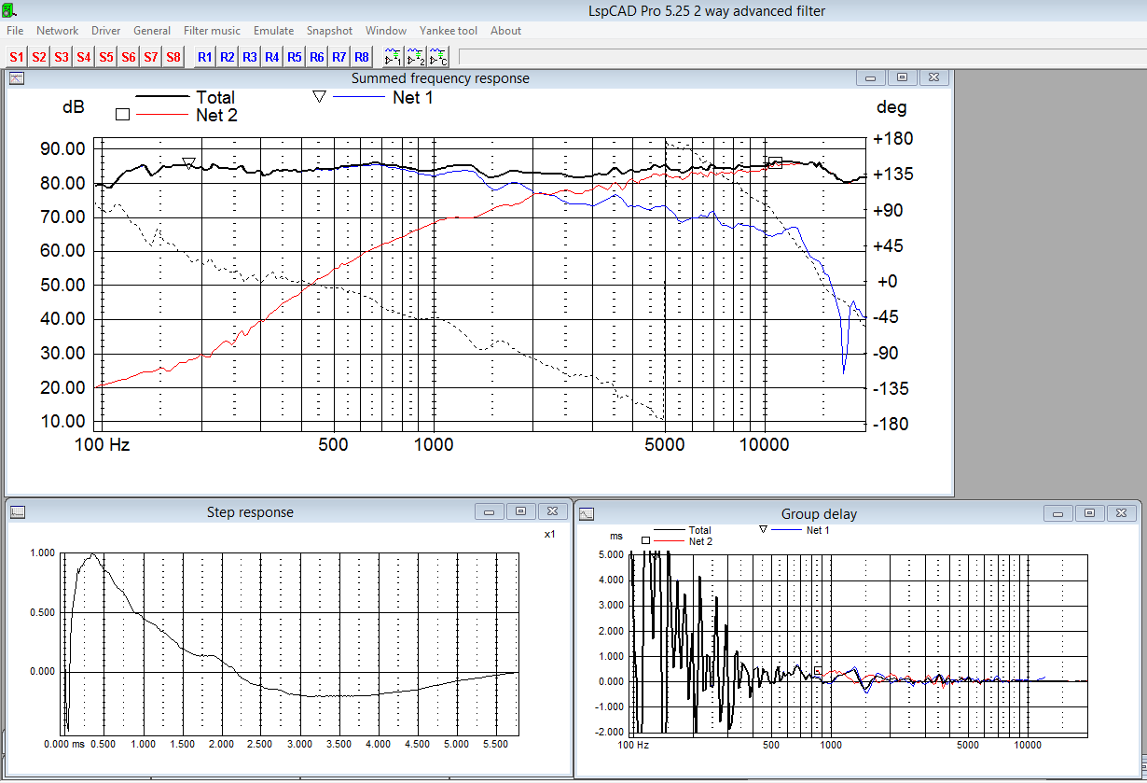Maximize the Group delay window
Screen dimensions: 1147x783
click(1088, 513)
